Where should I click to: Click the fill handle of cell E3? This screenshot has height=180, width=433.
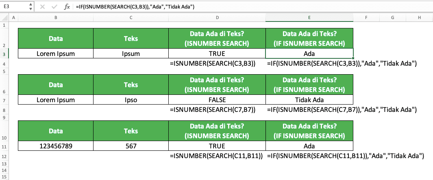[x=353, y=58]
